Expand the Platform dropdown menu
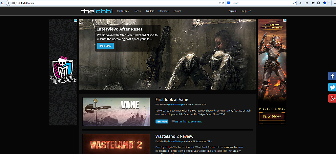 123,11
